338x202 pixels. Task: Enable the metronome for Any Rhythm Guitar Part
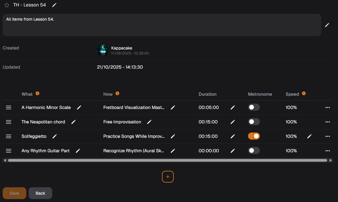[x=254, y=150]
